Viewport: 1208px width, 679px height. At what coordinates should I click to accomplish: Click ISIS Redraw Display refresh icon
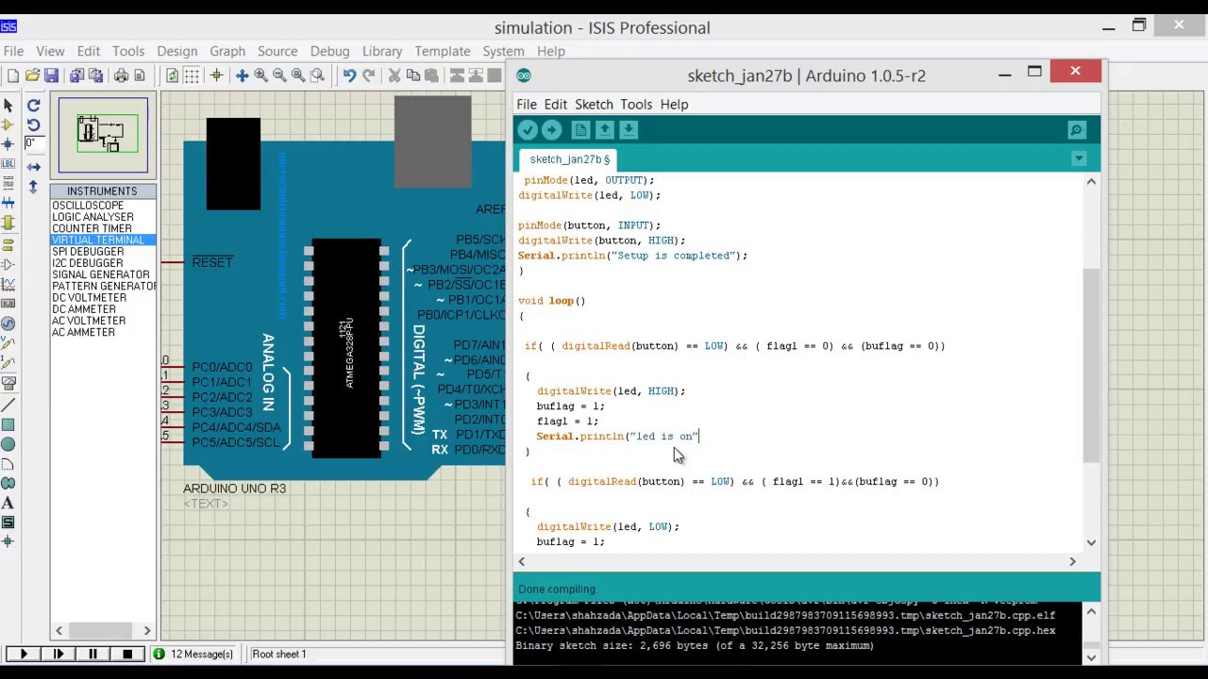pyautogui.click(x=173, y=75)
